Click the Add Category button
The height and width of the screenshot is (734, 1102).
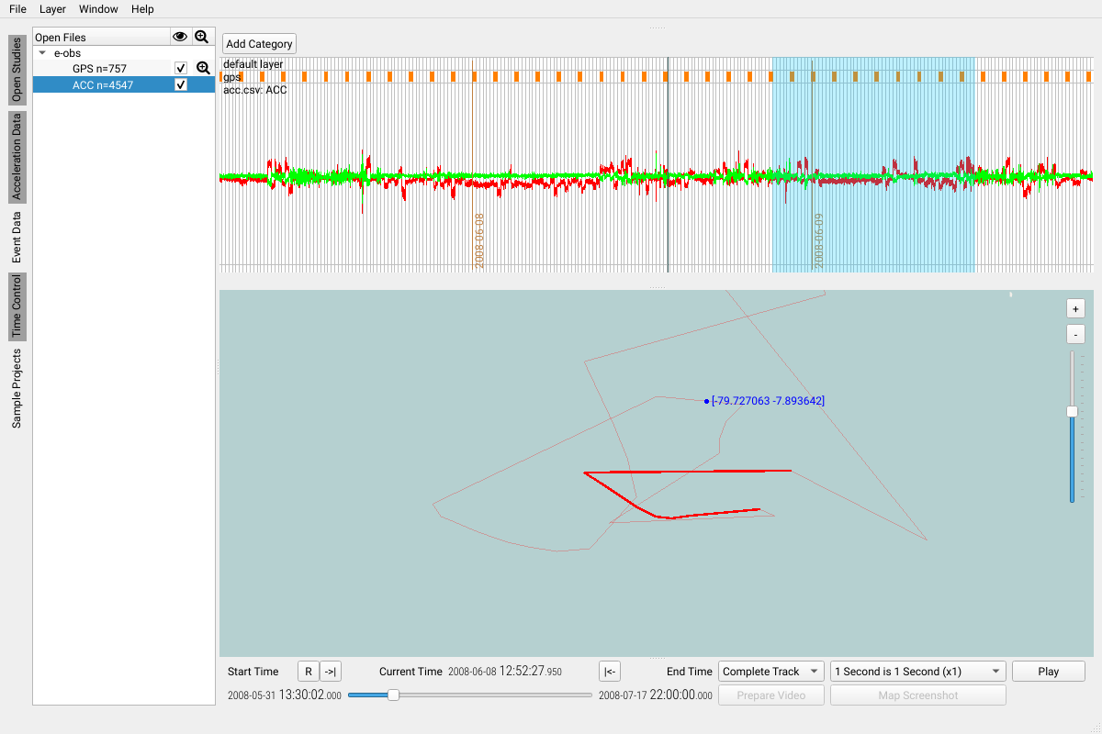pos(258,43)
